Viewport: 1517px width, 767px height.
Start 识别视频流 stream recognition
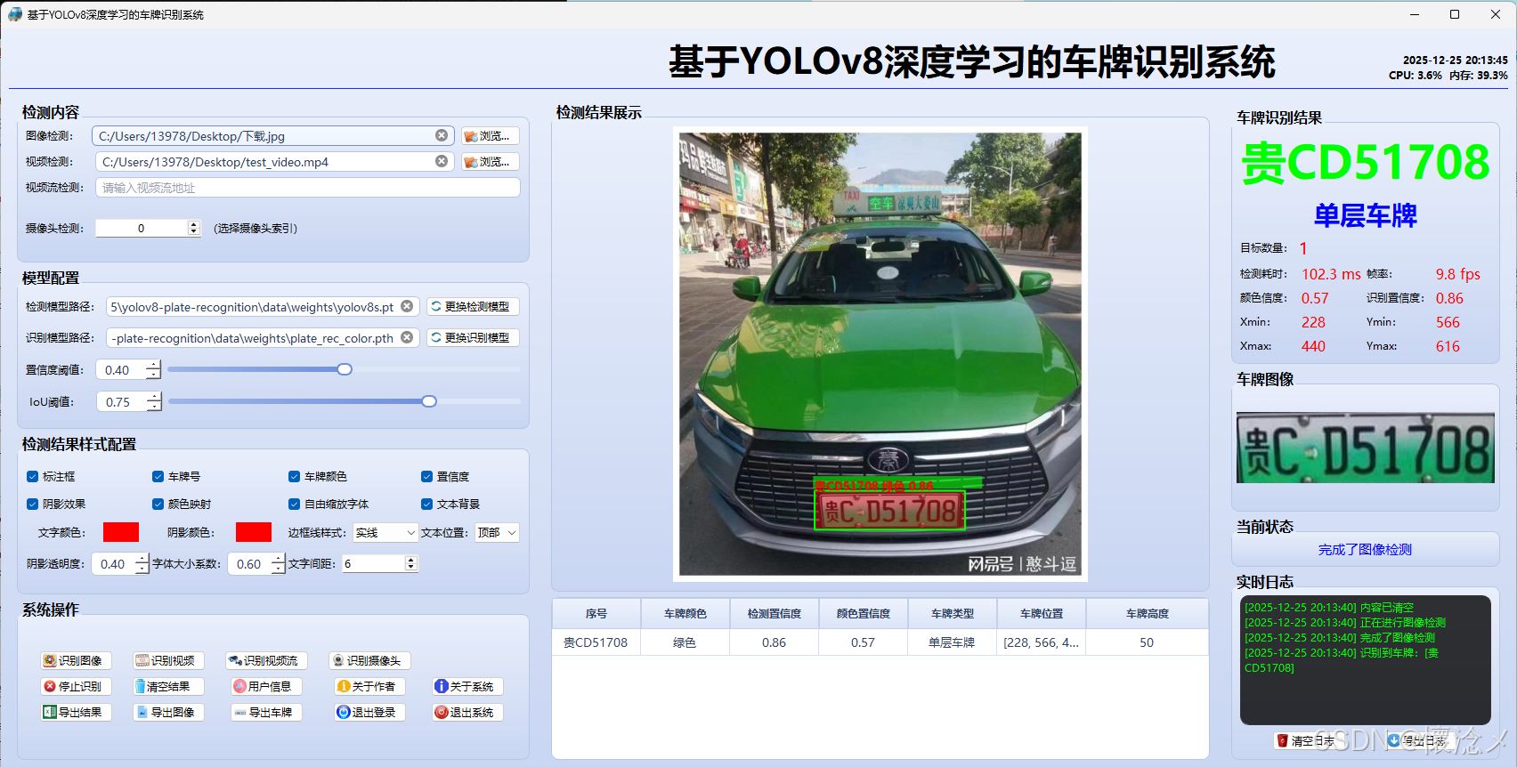coord(266,660)
